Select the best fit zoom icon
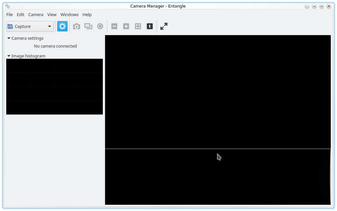 (x=138, y=26)
